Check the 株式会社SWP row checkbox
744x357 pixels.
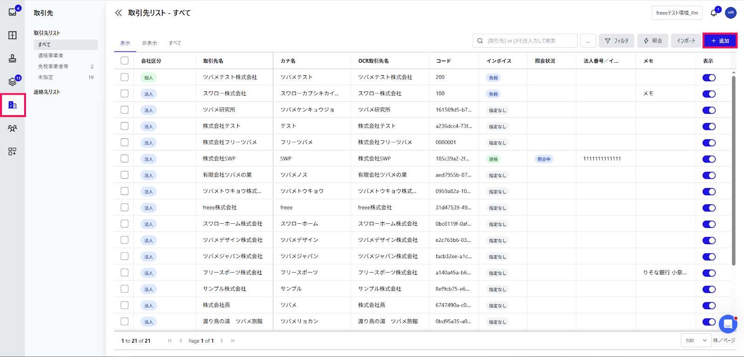[124, 158]
